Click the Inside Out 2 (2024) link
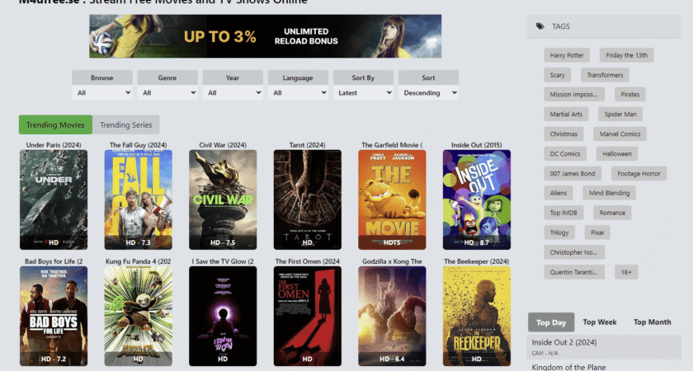The width and height of the screenshot is (693, 371). coord(565,342)
